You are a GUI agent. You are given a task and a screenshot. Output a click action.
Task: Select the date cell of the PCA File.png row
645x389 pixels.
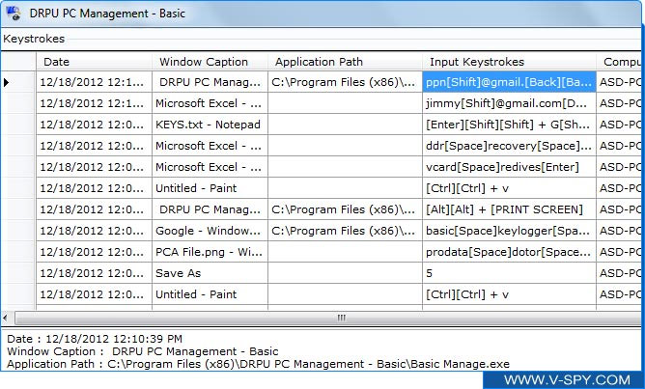[x=94, y=252]
